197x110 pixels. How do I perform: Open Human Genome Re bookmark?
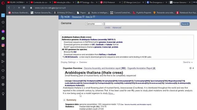coord(41,13)
